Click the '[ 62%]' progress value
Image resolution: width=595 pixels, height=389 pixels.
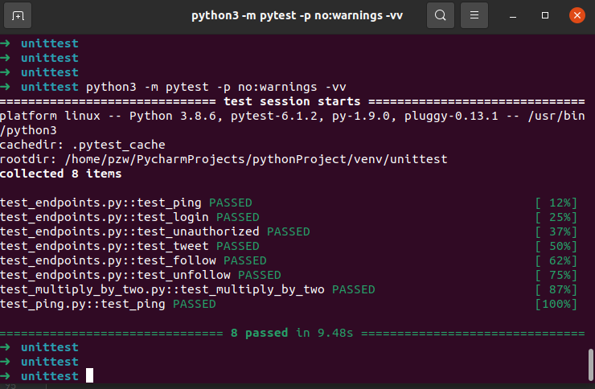pyautogui.click(x=556, y=260)
